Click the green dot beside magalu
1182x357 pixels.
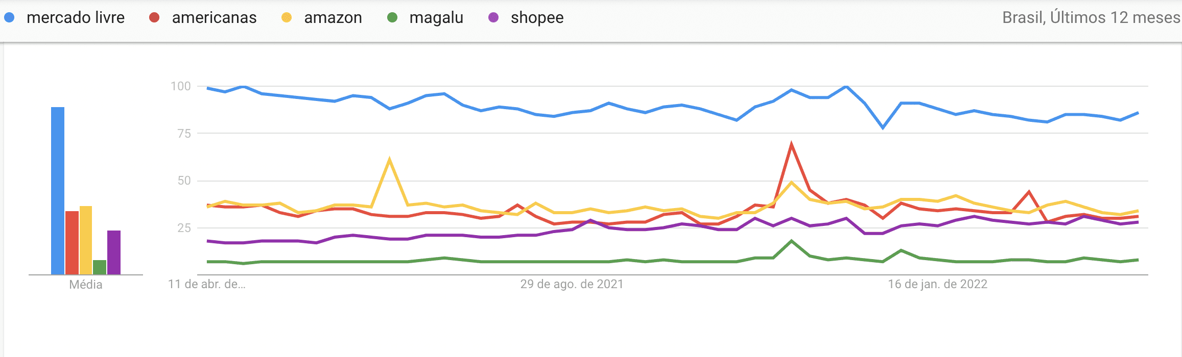point(392,18)
